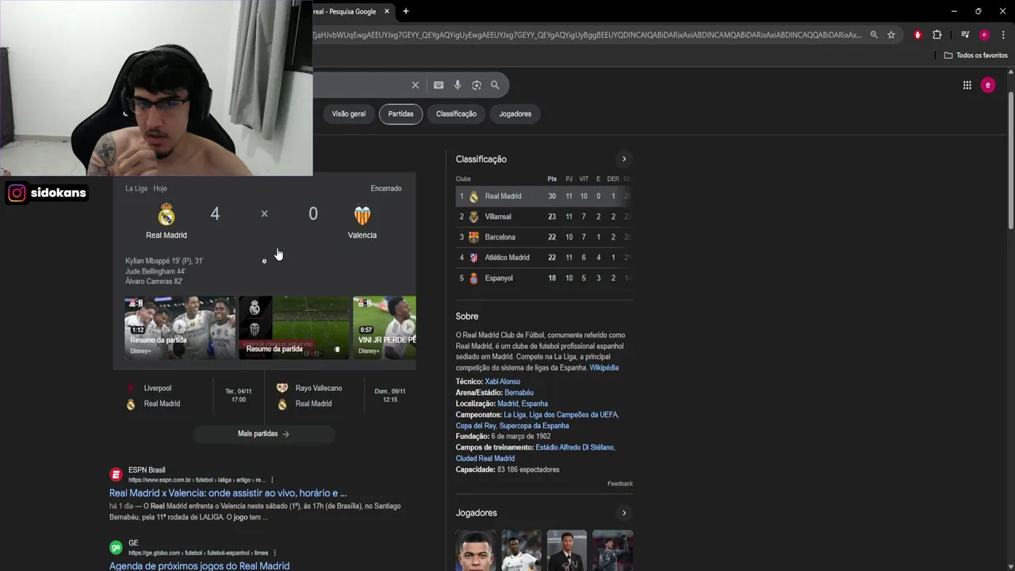Open the Google account avatar on page
Image resolution: width=1015 pixels, height=571 pixels.
click(x=988, y=85)
